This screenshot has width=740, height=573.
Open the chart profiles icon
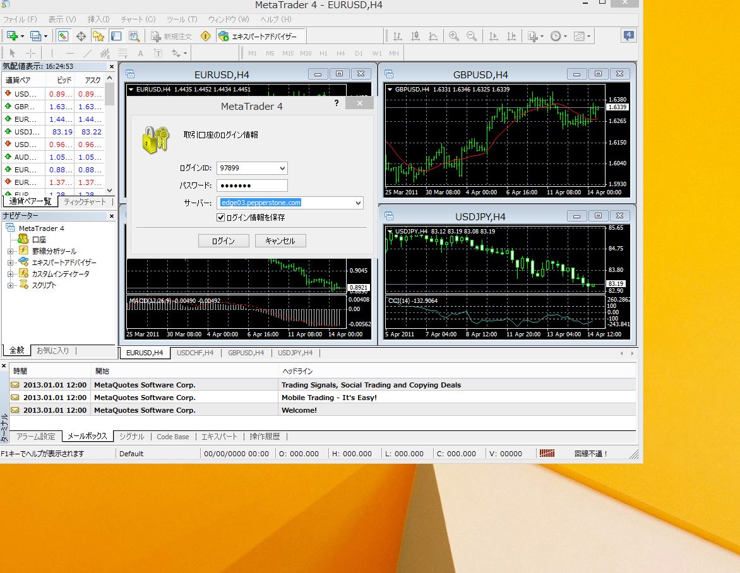pos(35,36)
